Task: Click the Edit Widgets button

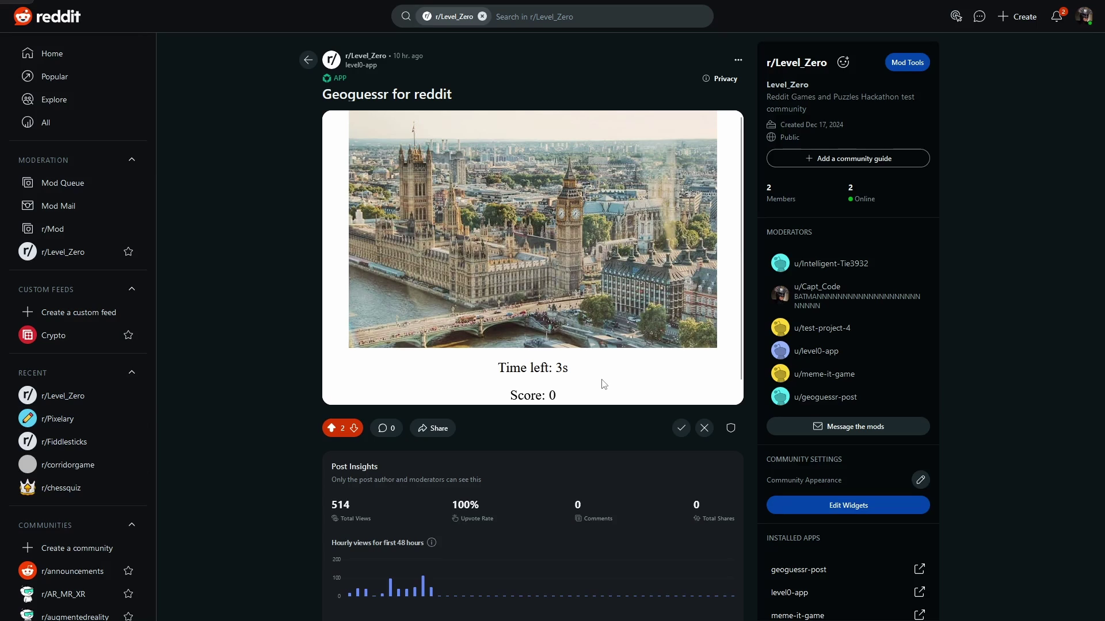Action: (848, 505)
